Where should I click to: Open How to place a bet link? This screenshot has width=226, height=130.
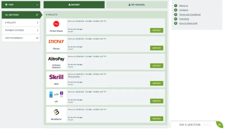point(188,23)
